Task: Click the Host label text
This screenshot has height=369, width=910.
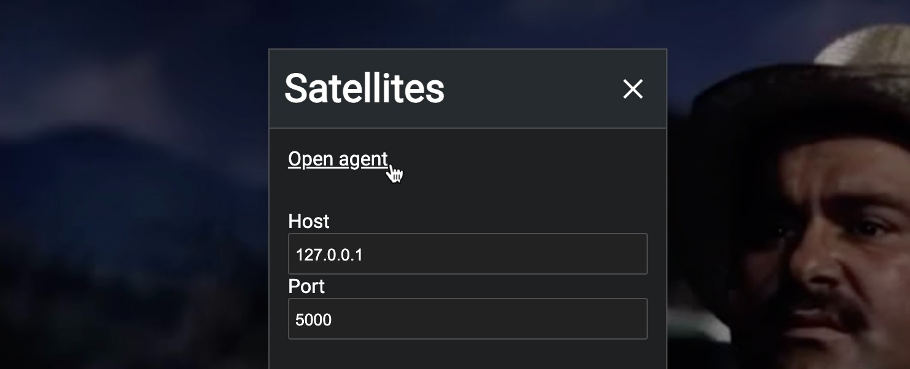Action: (308, 221)
